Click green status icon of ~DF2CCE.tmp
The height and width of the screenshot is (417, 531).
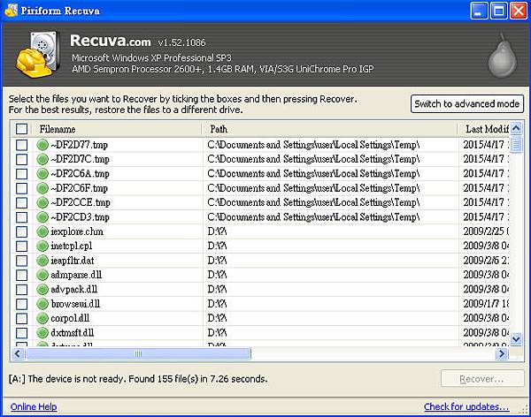(x=42, y=202)
